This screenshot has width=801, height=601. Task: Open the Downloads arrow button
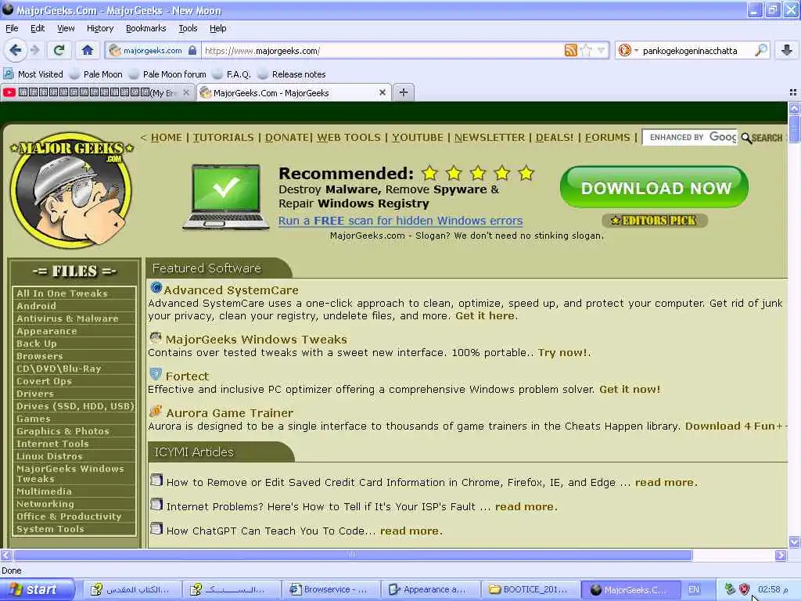787,50
